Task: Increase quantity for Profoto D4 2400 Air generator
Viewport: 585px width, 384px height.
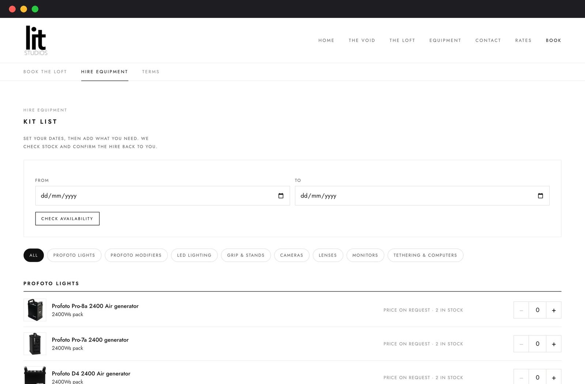Action: 554,377
